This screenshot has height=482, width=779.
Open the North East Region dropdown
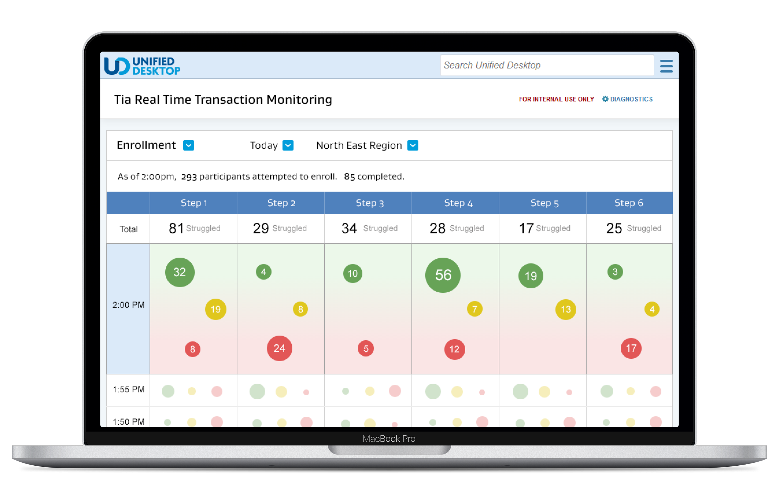(x=413, y=145)
